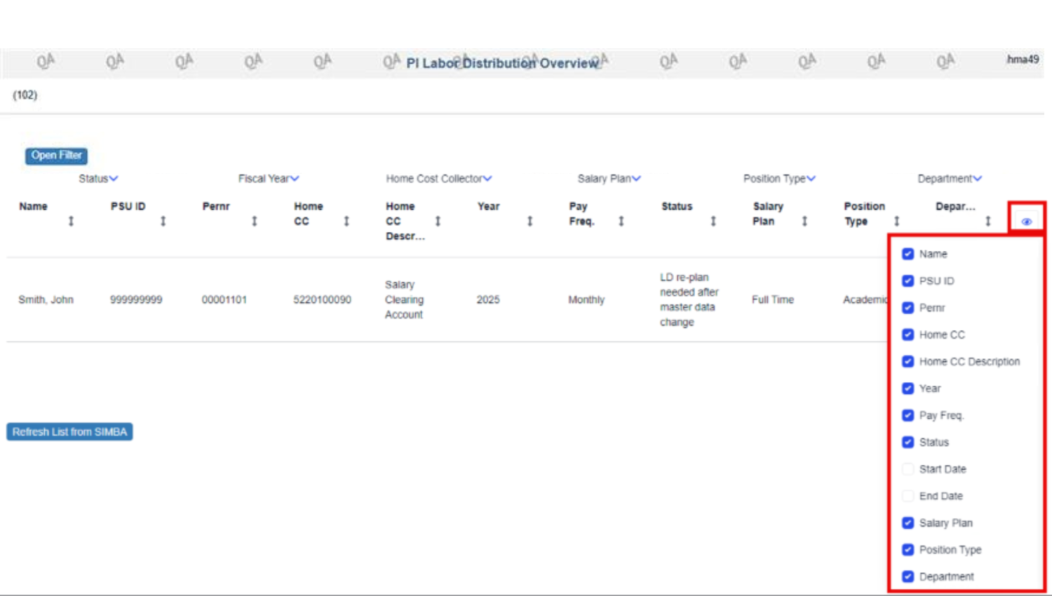
Task: Click the 5220100090 Home CC cell
Action: coord(322,299)
